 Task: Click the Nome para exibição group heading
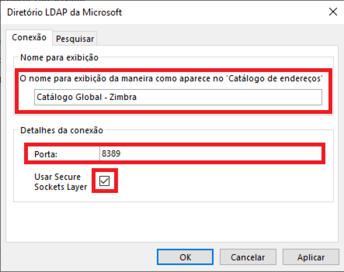coord(59,58)
